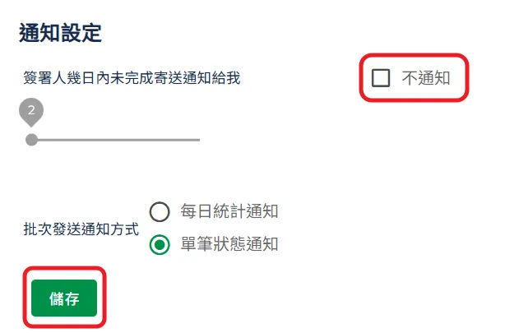The height and width of the screenshot is (333, 505).
Task: Click the 每日統計通知 label text
Action: pos(229,211)
